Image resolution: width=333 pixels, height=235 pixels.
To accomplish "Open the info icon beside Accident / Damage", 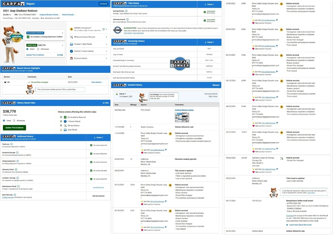I will (x=17, y=178).
